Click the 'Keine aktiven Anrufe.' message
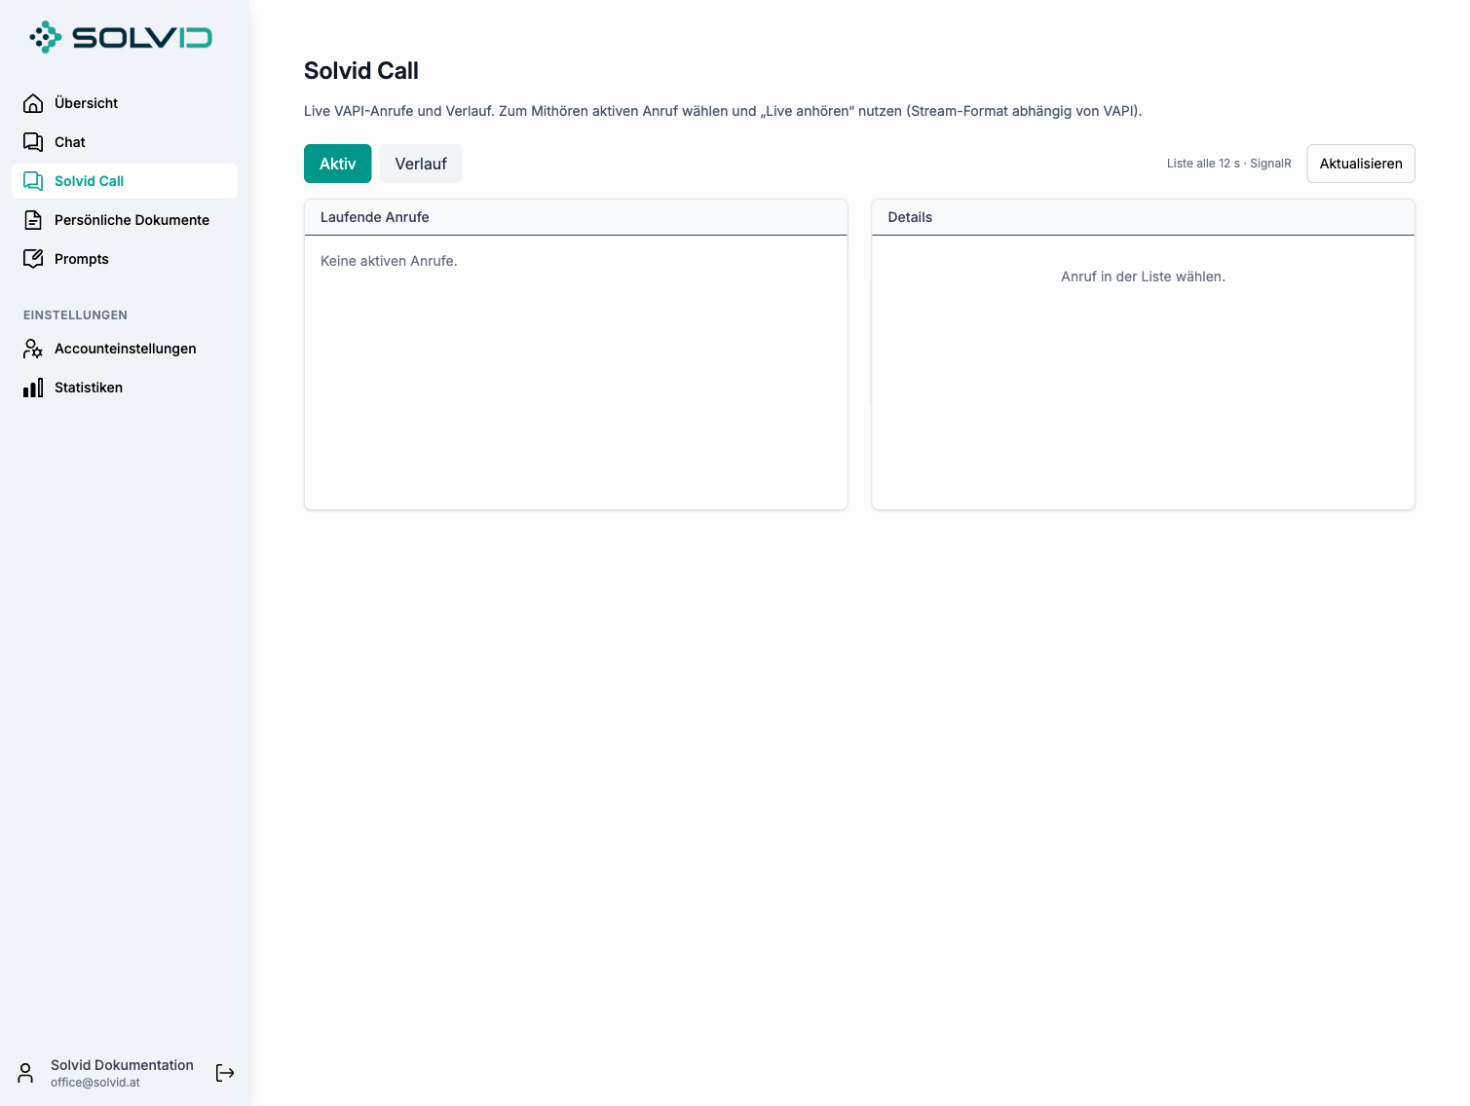1470x1106 pixels. pos(389,261)
